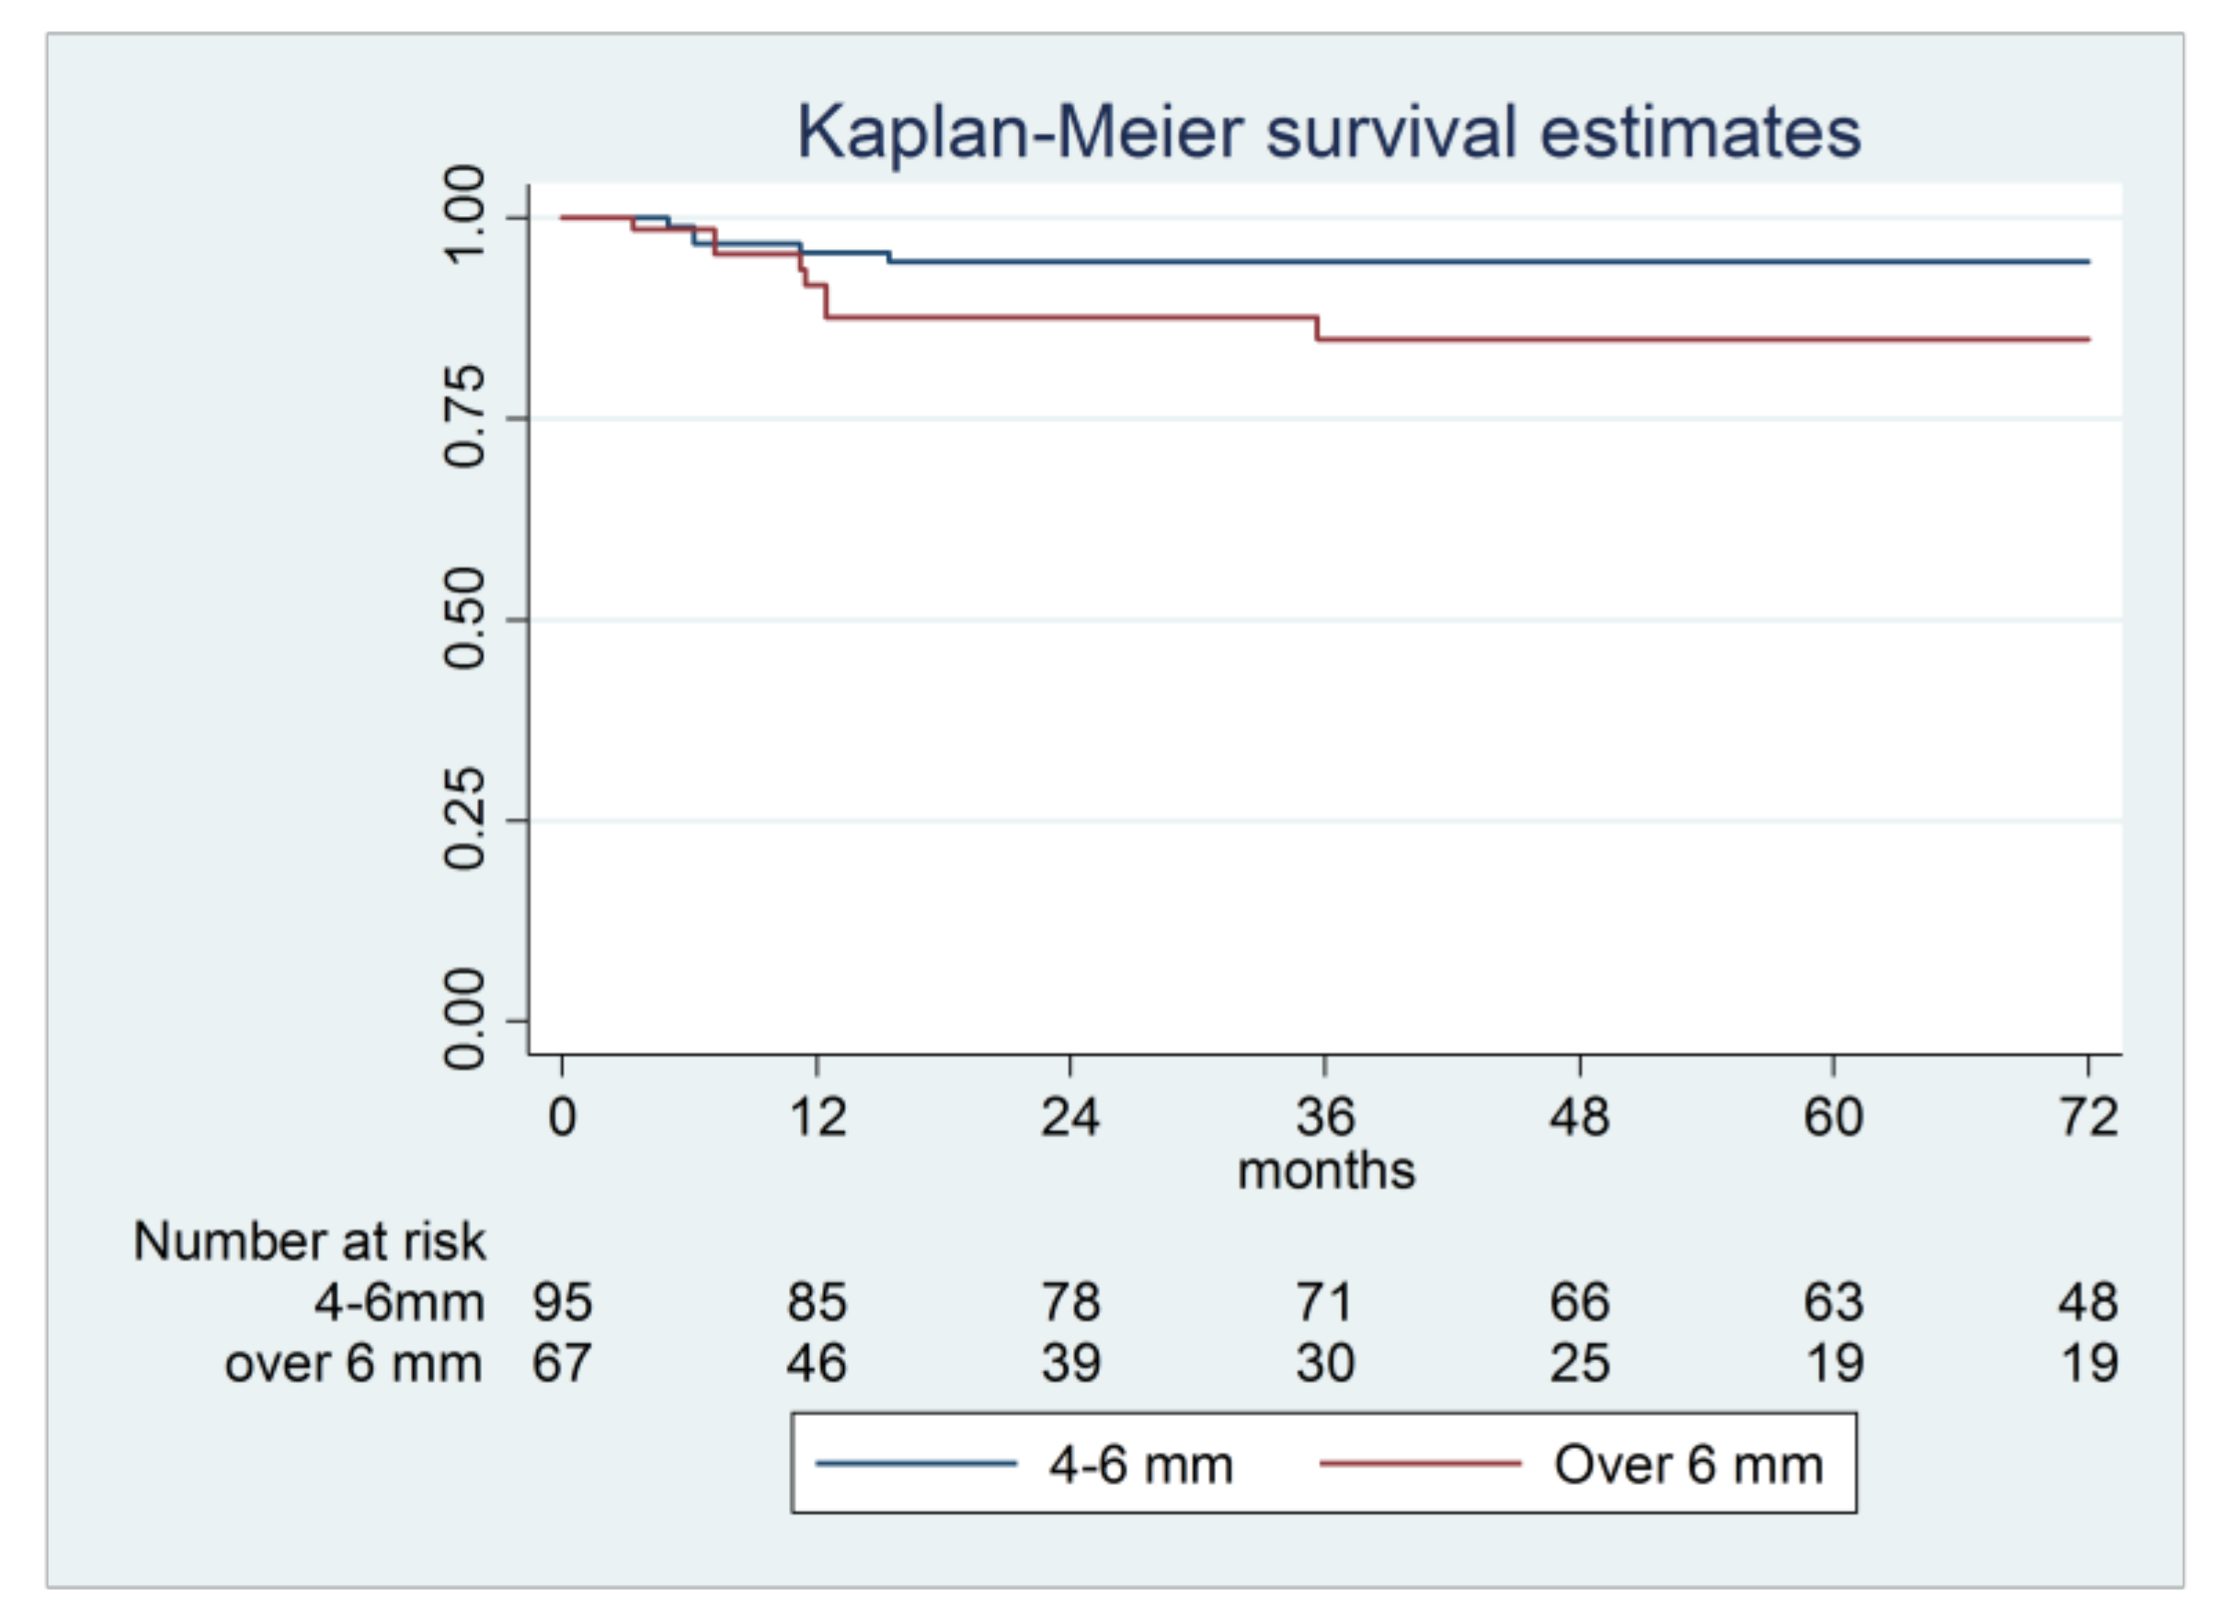
Task: Click the at-risk value 48
Action: click(x=2088, y=1303)
